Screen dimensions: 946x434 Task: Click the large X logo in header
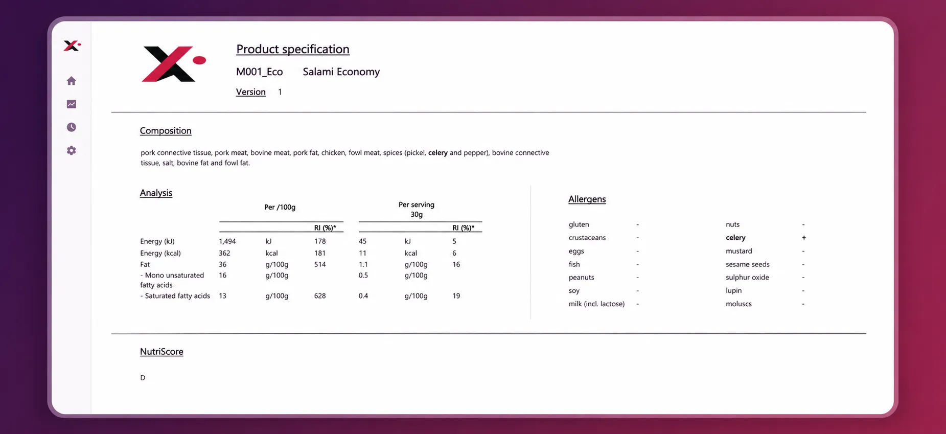(x=174, y=64)
